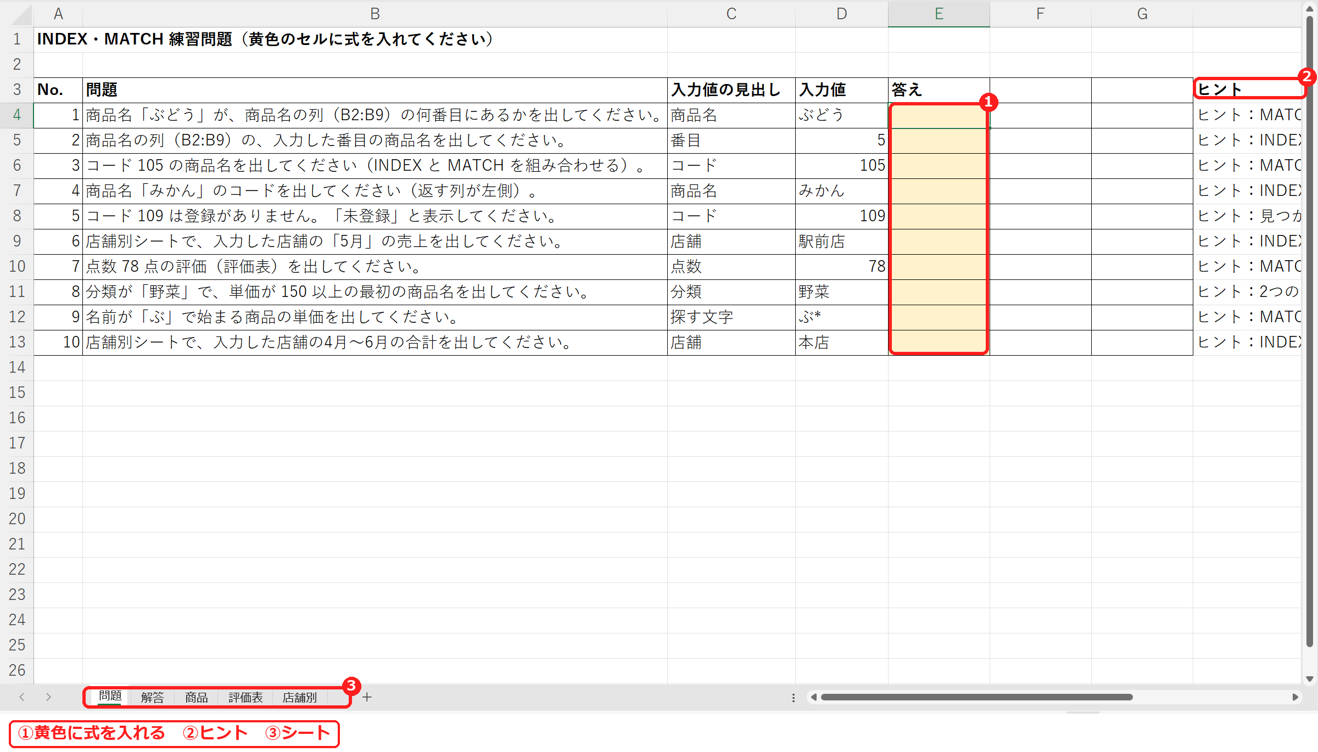Select column B header
Viewport: 1318px width, 752px height.
point(375,14)
